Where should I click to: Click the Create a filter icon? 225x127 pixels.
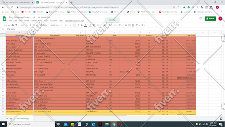pyautogui.click(x=137, y=25)
